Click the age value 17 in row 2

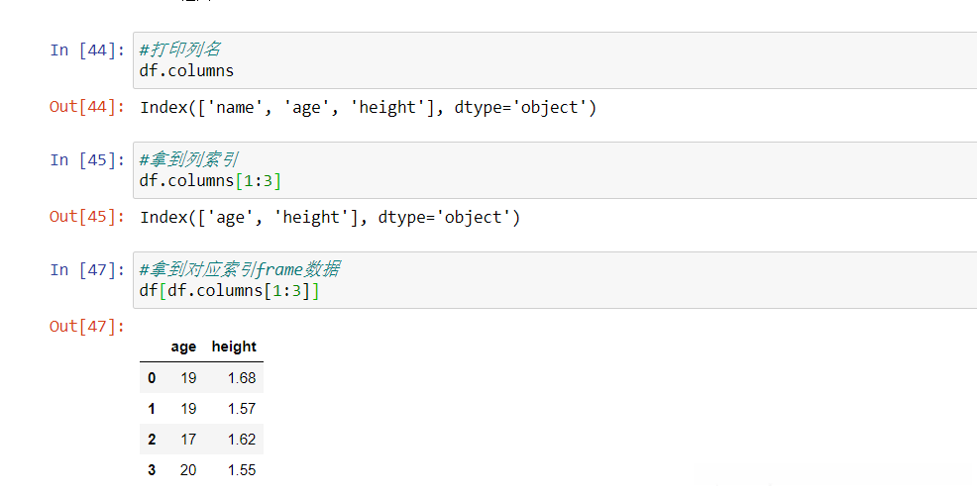pyautogui.click(x=188, y=440)
